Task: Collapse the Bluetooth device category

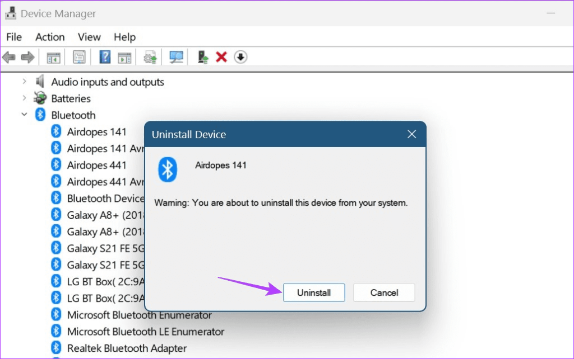Action: [24, 114]
